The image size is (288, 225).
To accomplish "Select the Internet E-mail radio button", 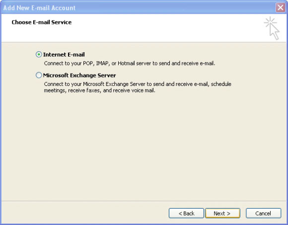I will [x=39, y=55].
